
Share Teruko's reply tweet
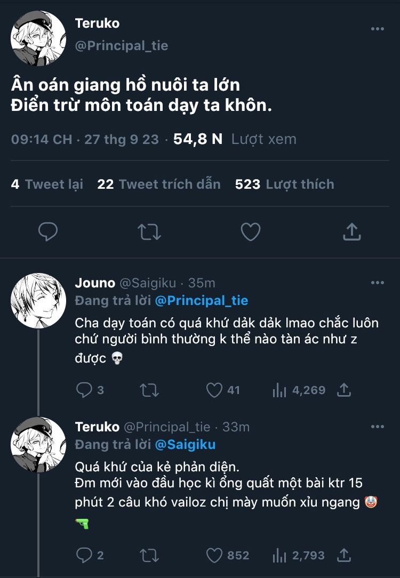tap(344, 556)
